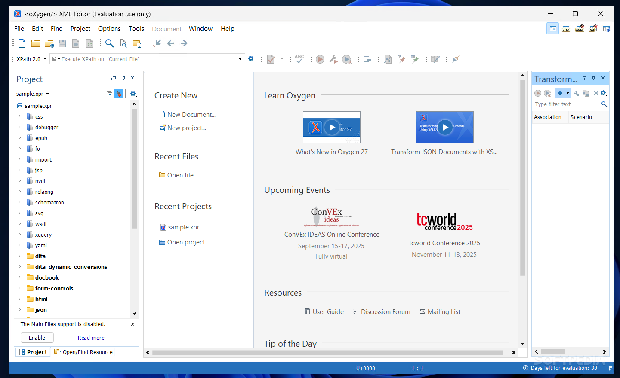This screenshot has width=620, height=378.
Task: Click Collapse All in Project panel
Action: tap(109, 94)
